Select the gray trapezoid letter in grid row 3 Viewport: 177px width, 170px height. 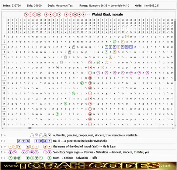point(74,47)
